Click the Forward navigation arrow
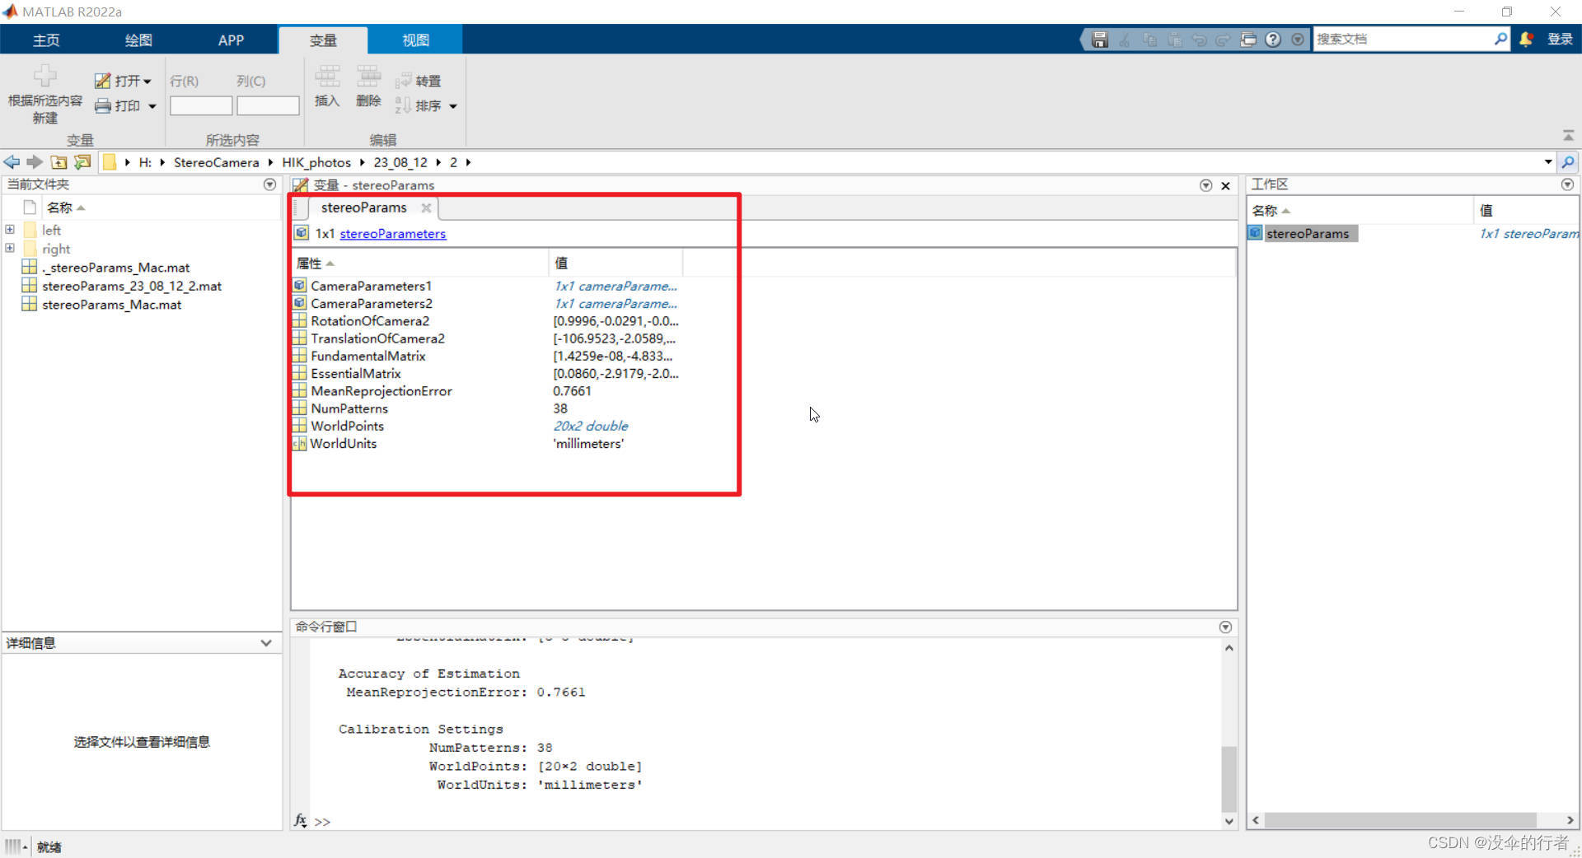The image size is (1582, 858). point(35,162)
